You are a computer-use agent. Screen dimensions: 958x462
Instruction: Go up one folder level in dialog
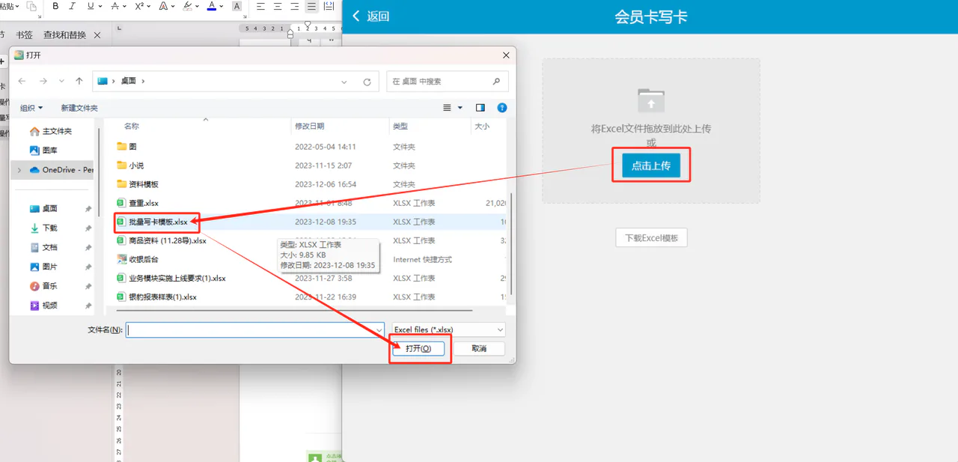[79, 82]
